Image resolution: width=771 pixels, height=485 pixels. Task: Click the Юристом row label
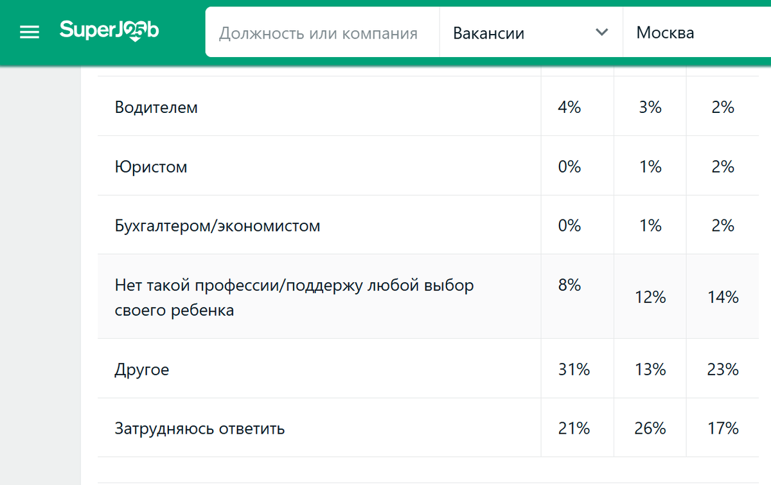pyautogui.click(x=151, y=167)
